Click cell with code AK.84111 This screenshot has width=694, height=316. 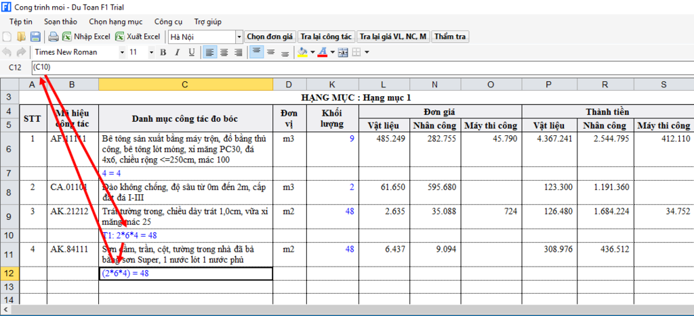point(73,254)
